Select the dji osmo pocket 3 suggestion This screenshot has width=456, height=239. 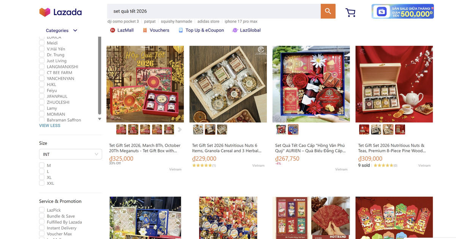[x=123, y=22]
